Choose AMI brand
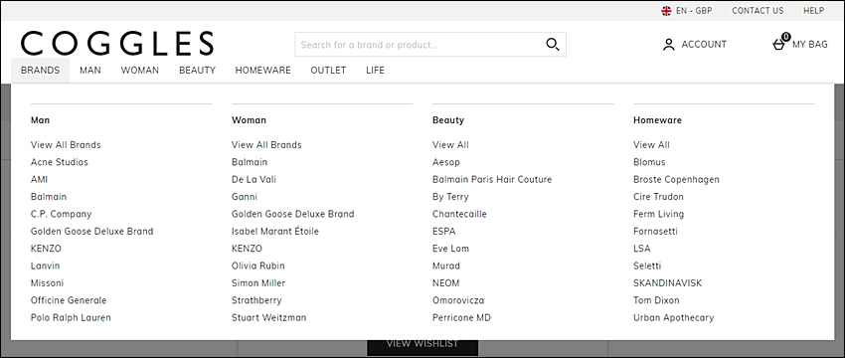 (40, 180)
